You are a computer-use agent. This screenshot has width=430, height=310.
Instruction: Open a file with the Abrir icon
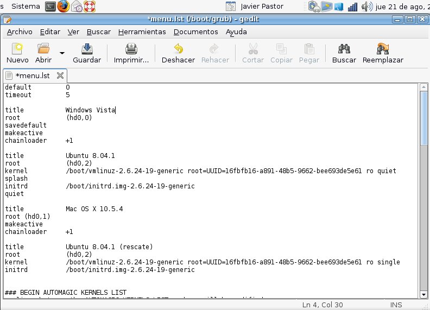[x=43, y=49]
